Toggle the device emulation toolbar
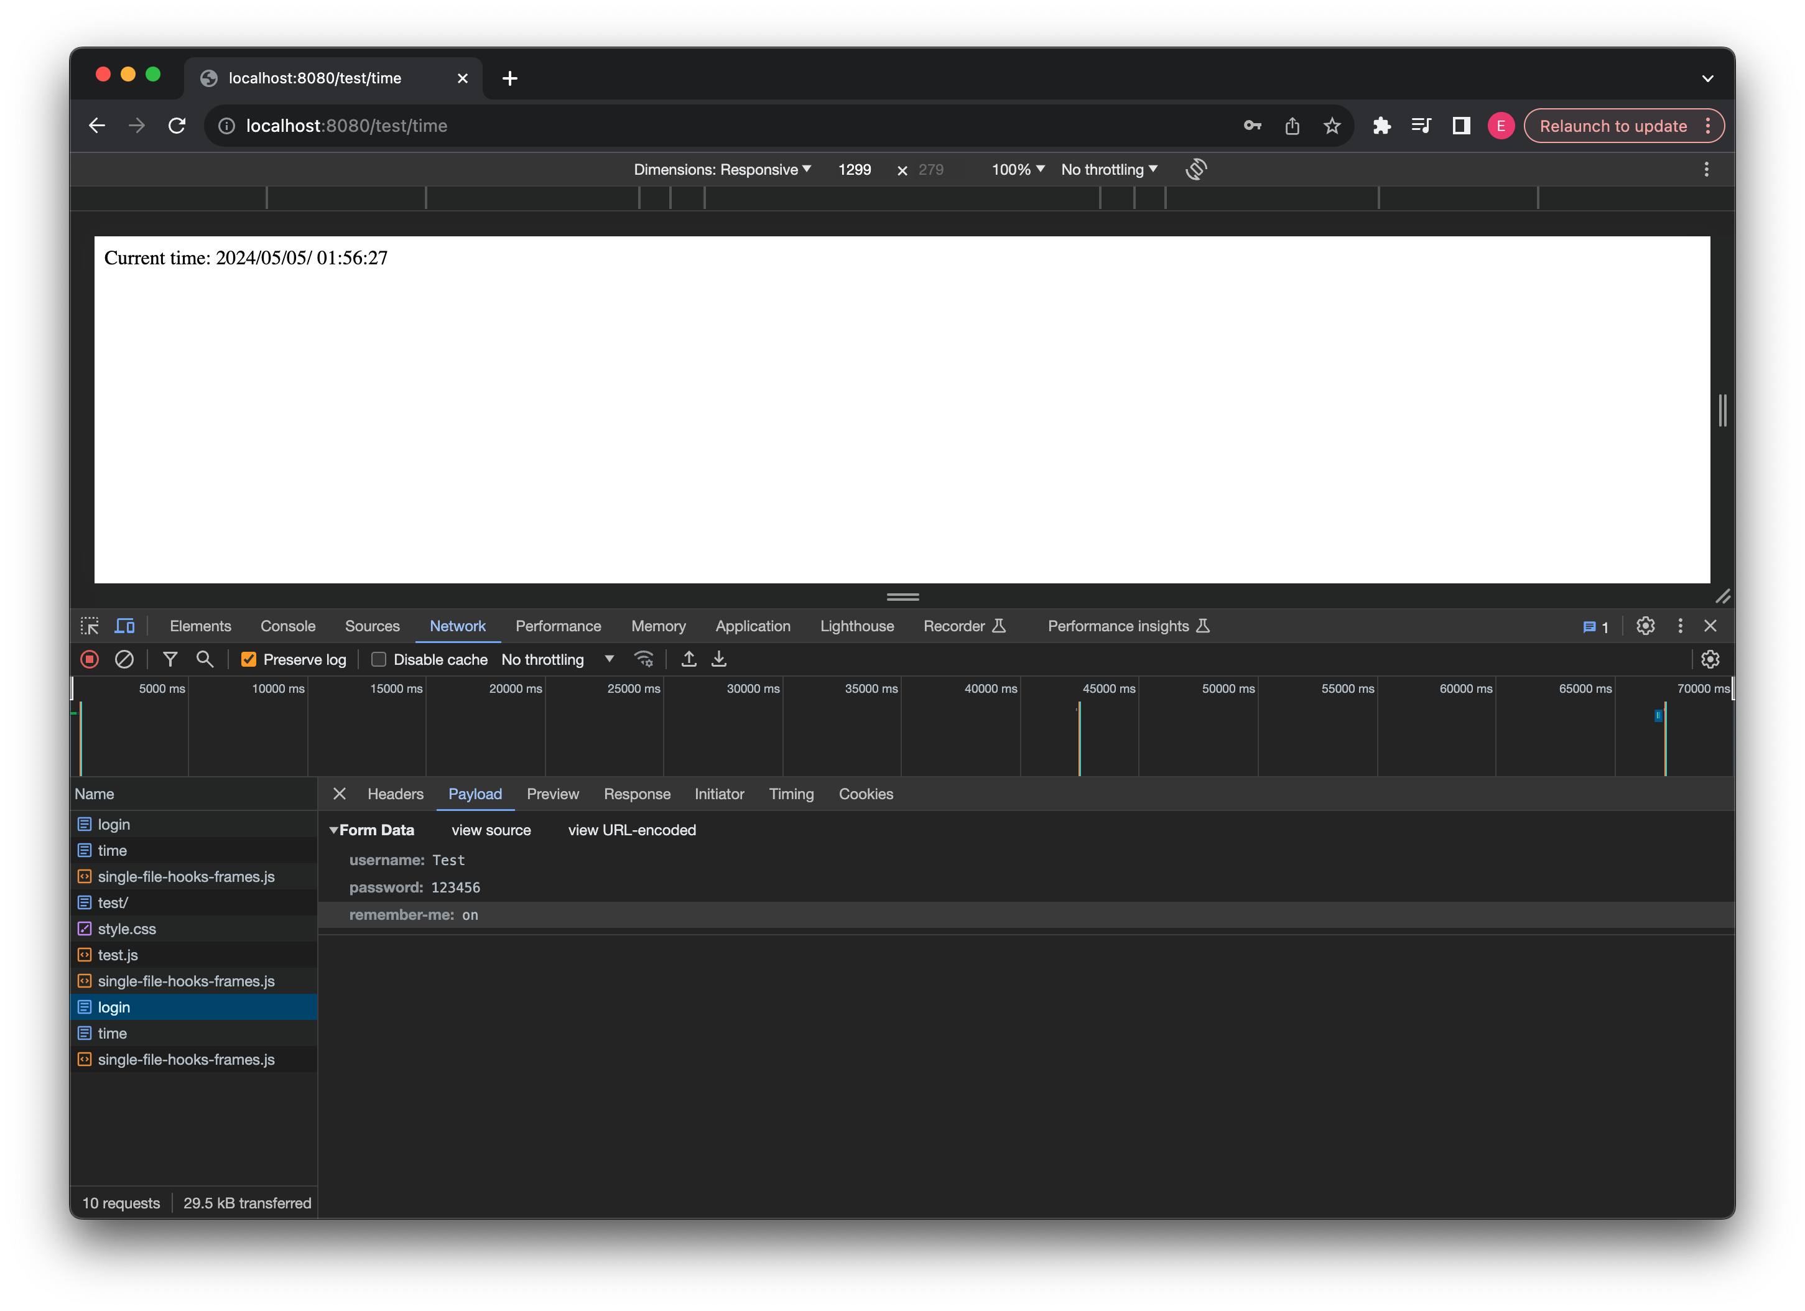 point(124,626)
